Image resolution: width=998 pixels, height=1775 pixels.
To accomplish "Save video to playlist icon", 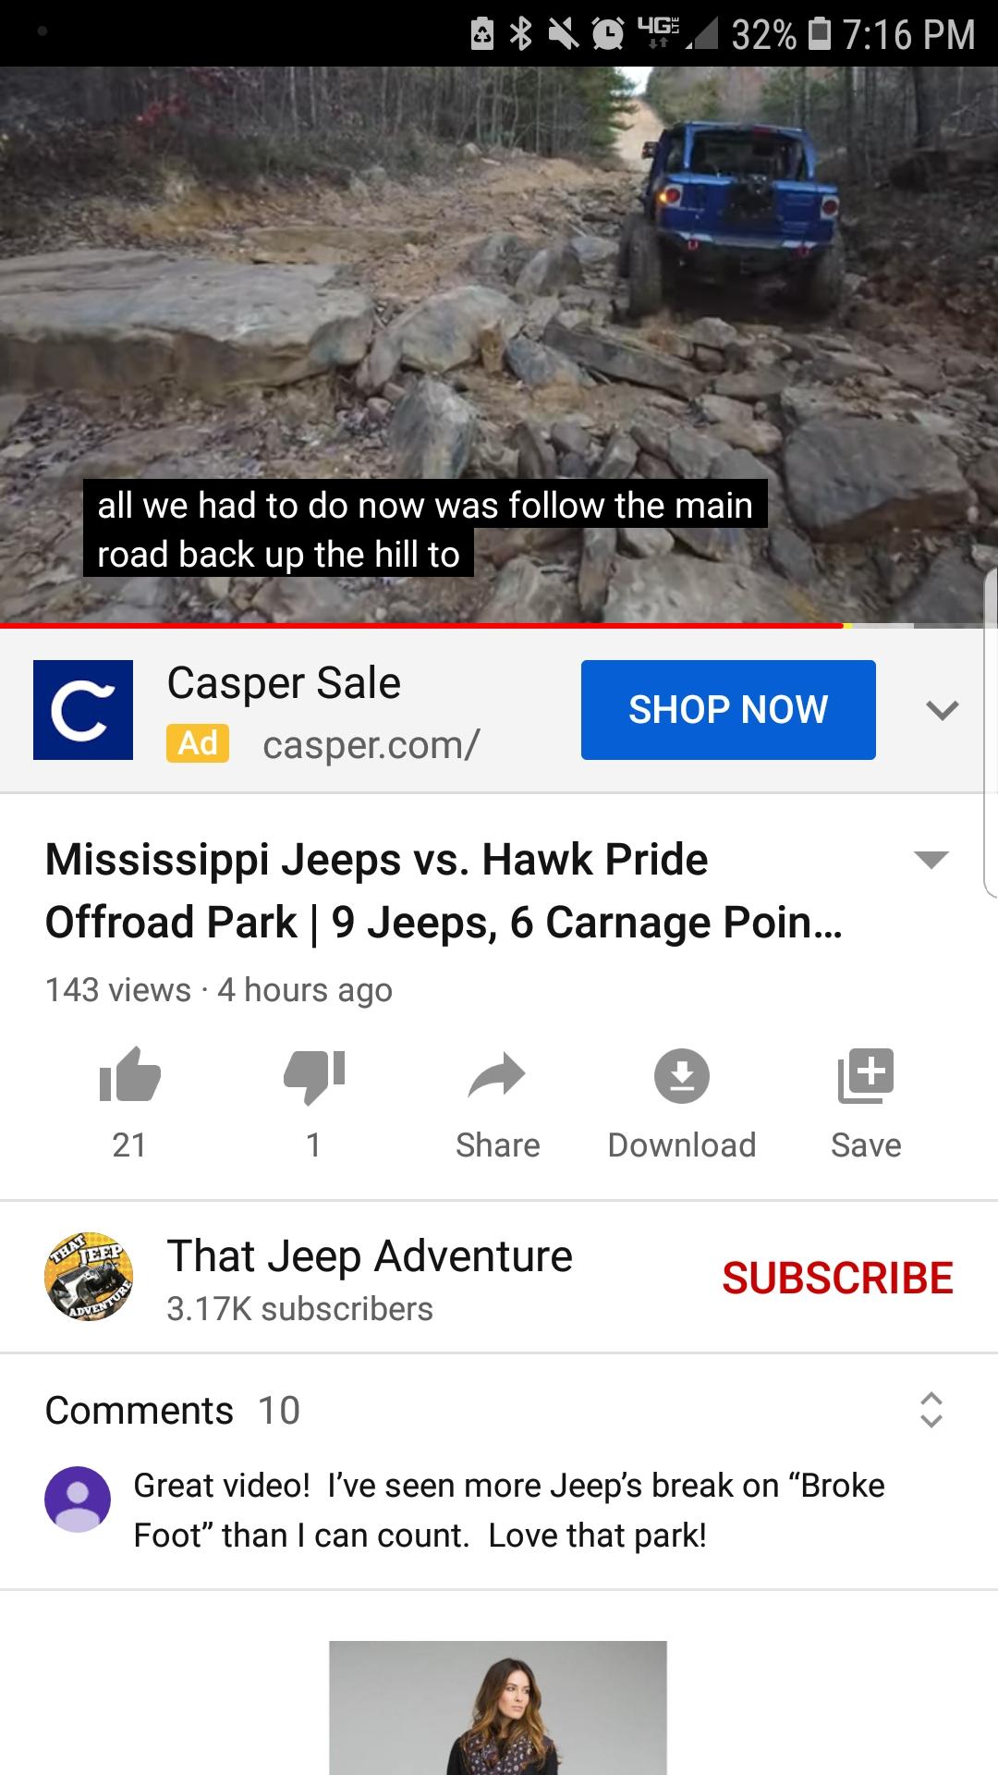I will click(x=866, y=1075).
